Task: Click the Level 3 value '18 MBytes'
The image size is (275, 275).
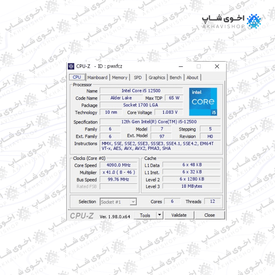Action: click(191, 186)
